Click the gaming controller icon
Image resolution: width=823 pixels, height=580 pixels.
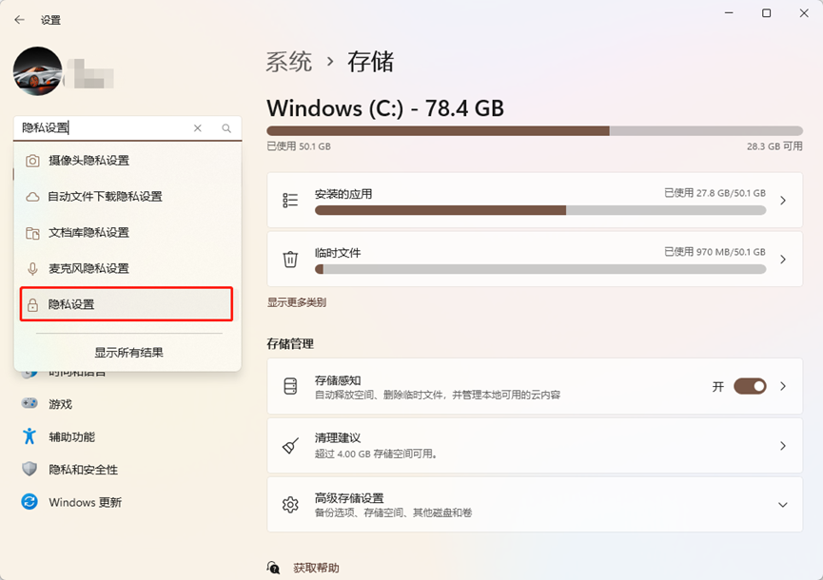coord(29,404)
